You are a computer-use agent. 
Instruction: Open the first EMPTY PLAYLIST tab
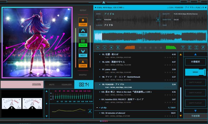(x=195, y=83)
